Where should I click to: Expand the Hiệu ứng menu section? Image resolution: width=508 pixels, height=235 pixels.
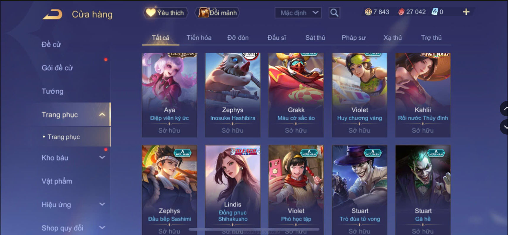pyautogui.click(x=102, y=204)
